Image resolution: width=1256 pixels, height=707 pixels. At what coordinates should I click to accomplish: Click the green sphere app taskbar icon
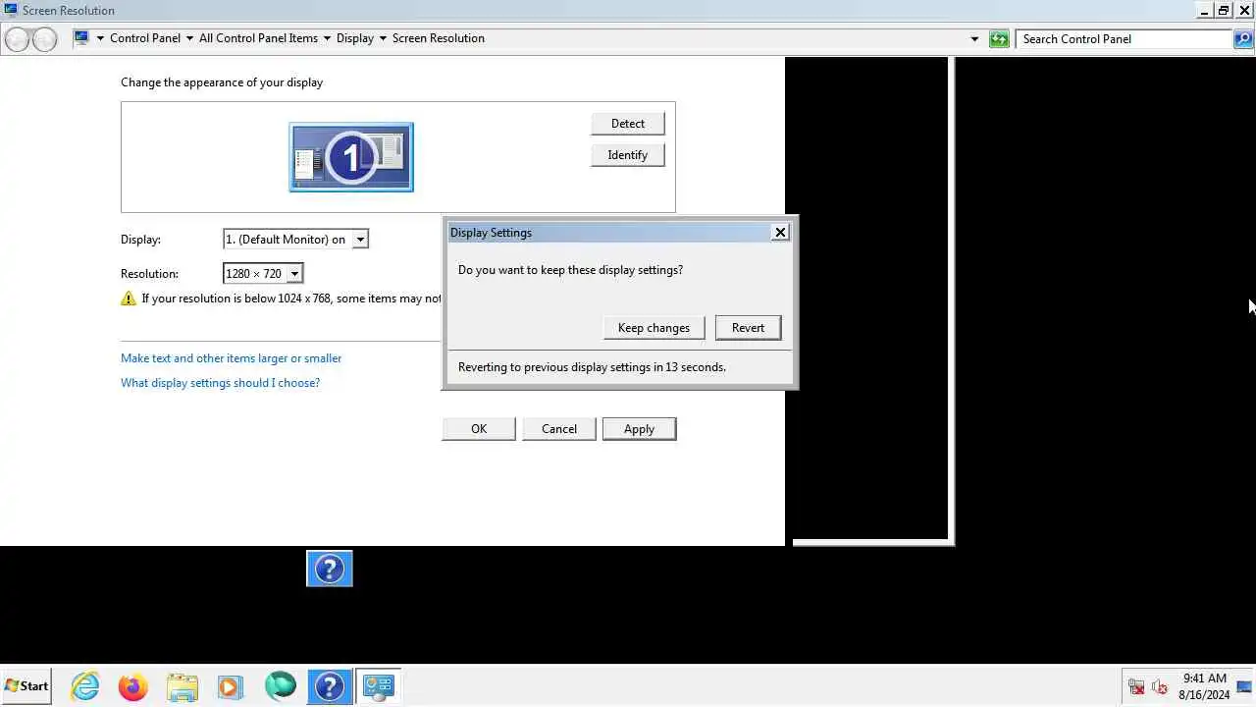pos(281,686)
